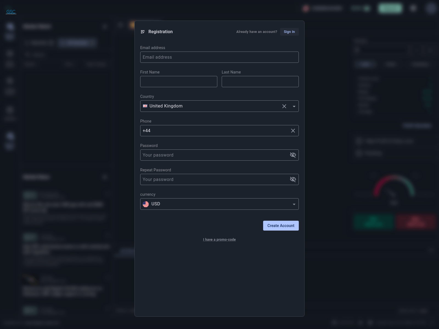Image resolution: width=439 pixels, height=329 pixels.
Task: Click the UK flag in Country field
Action: pos(145,106)
